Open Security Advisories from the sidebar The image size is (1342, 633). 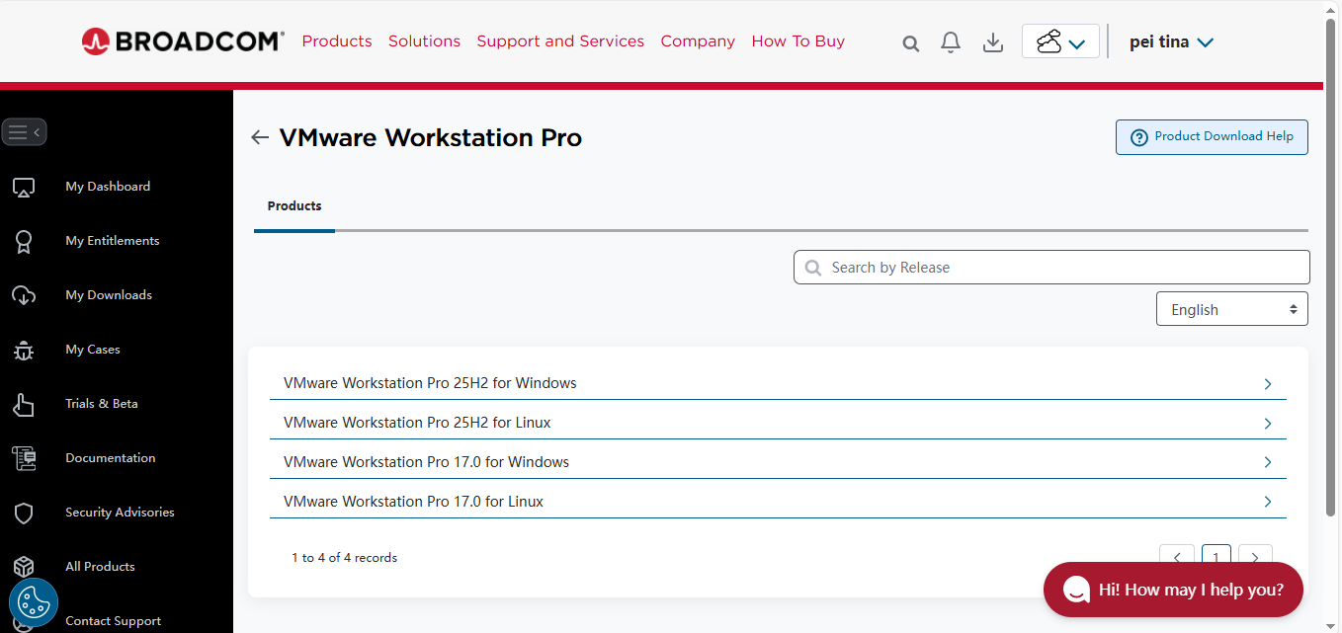click(117, 512)
